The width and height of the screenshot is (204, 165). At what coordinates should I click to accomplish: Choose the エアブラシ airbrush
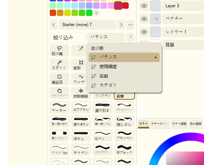81,107
